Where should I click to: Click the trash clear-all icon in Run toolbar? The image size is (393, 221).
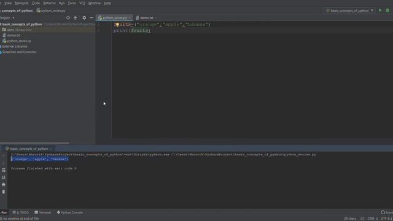point(4,192)
